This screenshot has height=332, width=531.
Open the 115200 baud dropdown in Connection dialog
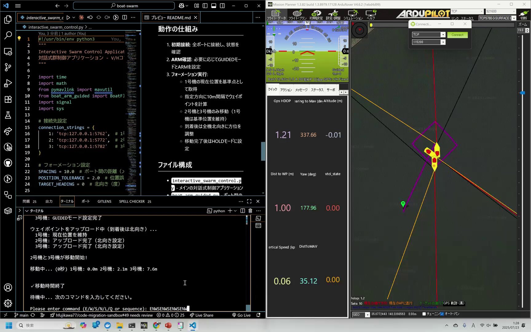click(x=443, y=42)
